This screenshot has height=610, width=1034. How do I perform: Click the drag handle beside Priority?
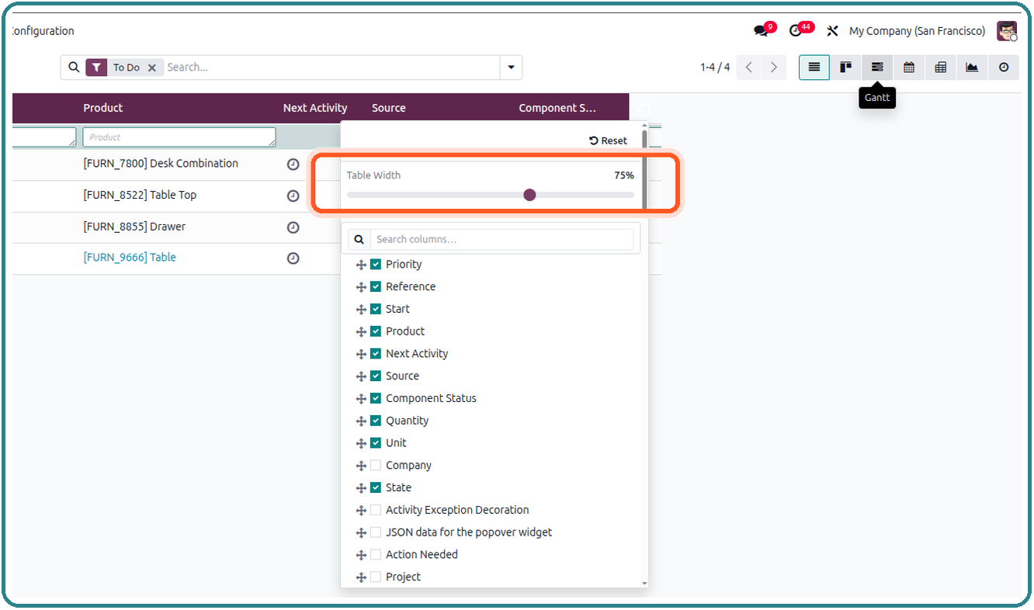[361, 265]
